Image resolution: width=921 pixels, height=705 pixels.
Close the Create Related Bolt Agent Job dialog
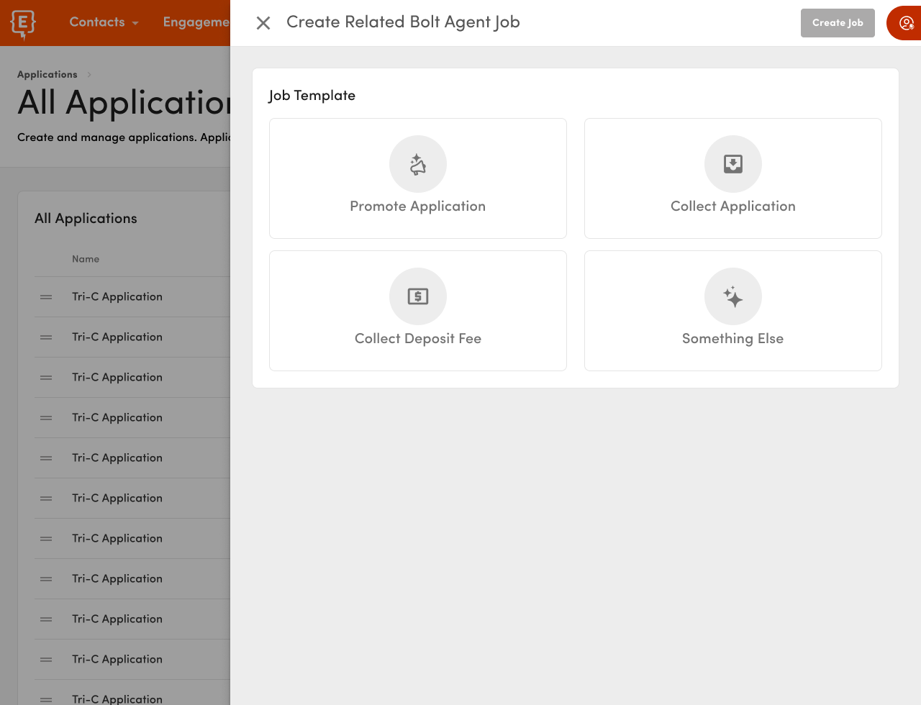click(263, 22)
